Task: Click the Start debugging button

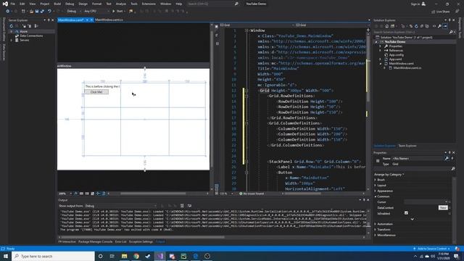Action: pyautogui.click(x=117, y=12)
